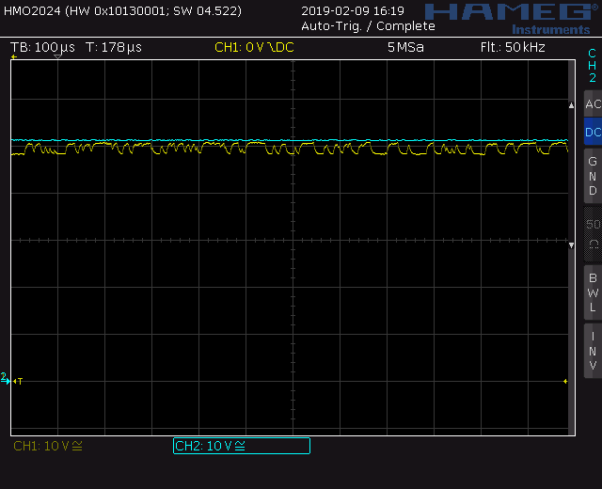Image resolution: width=602 pixels, height=489 pixels.
Task: Click the cyan channel 2 ground marker
Action: pyautogui.click(x=6, y=378)
